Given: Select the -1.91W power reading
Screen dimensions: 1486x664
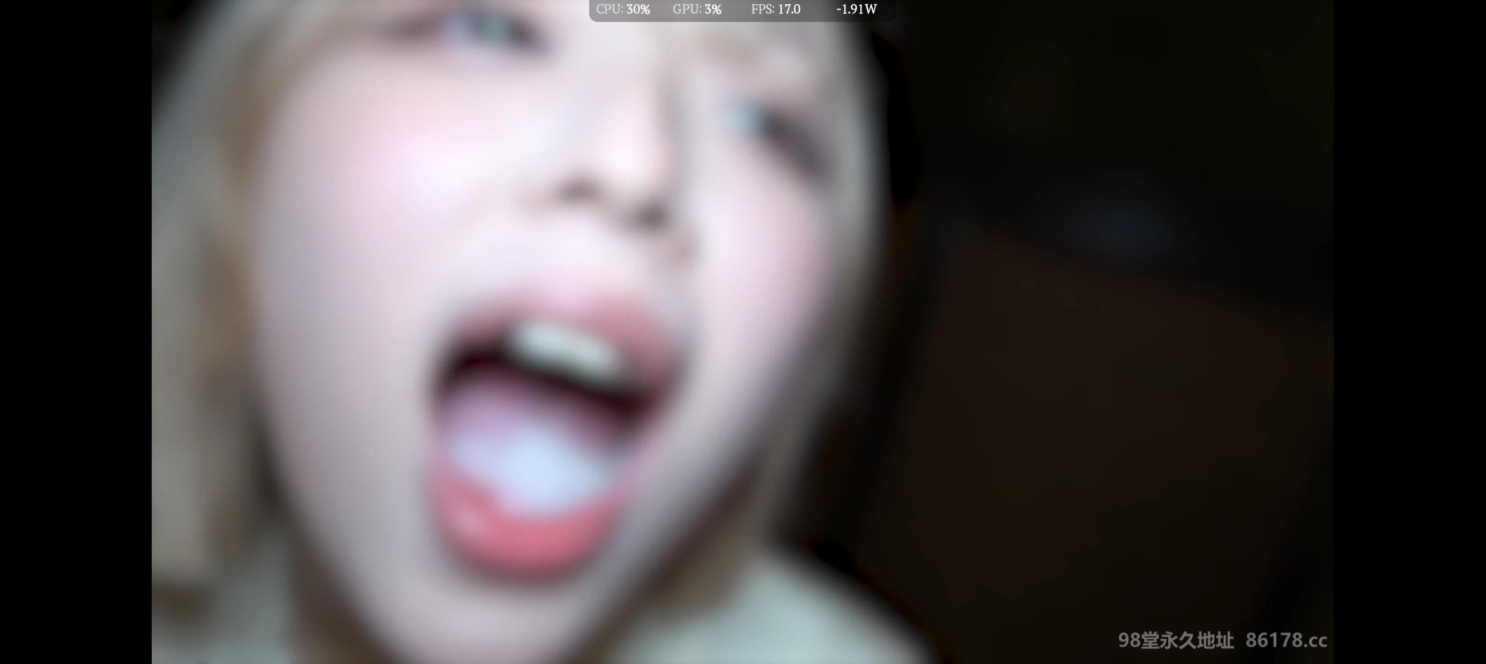Looking at the screenshot, I should [x=857, y=9].
